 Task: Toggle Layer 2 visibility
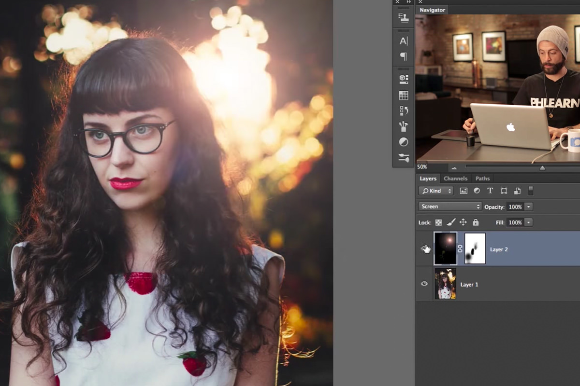click(424, 248)
